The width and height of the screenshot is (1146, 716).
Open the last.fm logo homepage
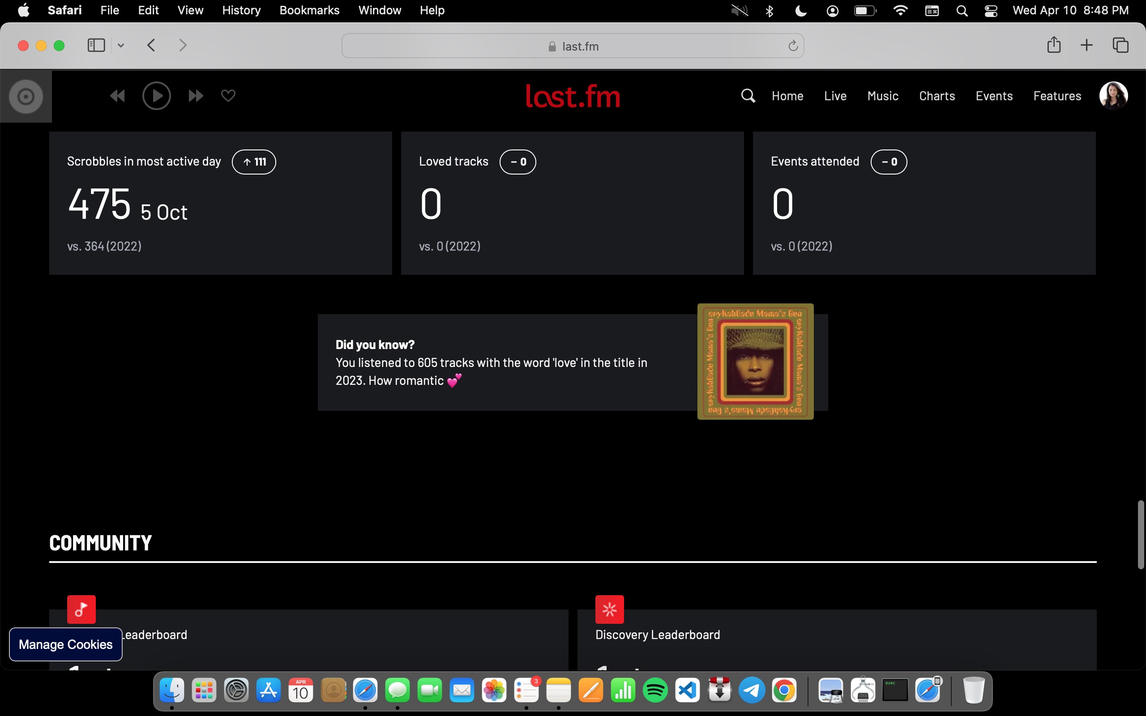coord(573,96)
